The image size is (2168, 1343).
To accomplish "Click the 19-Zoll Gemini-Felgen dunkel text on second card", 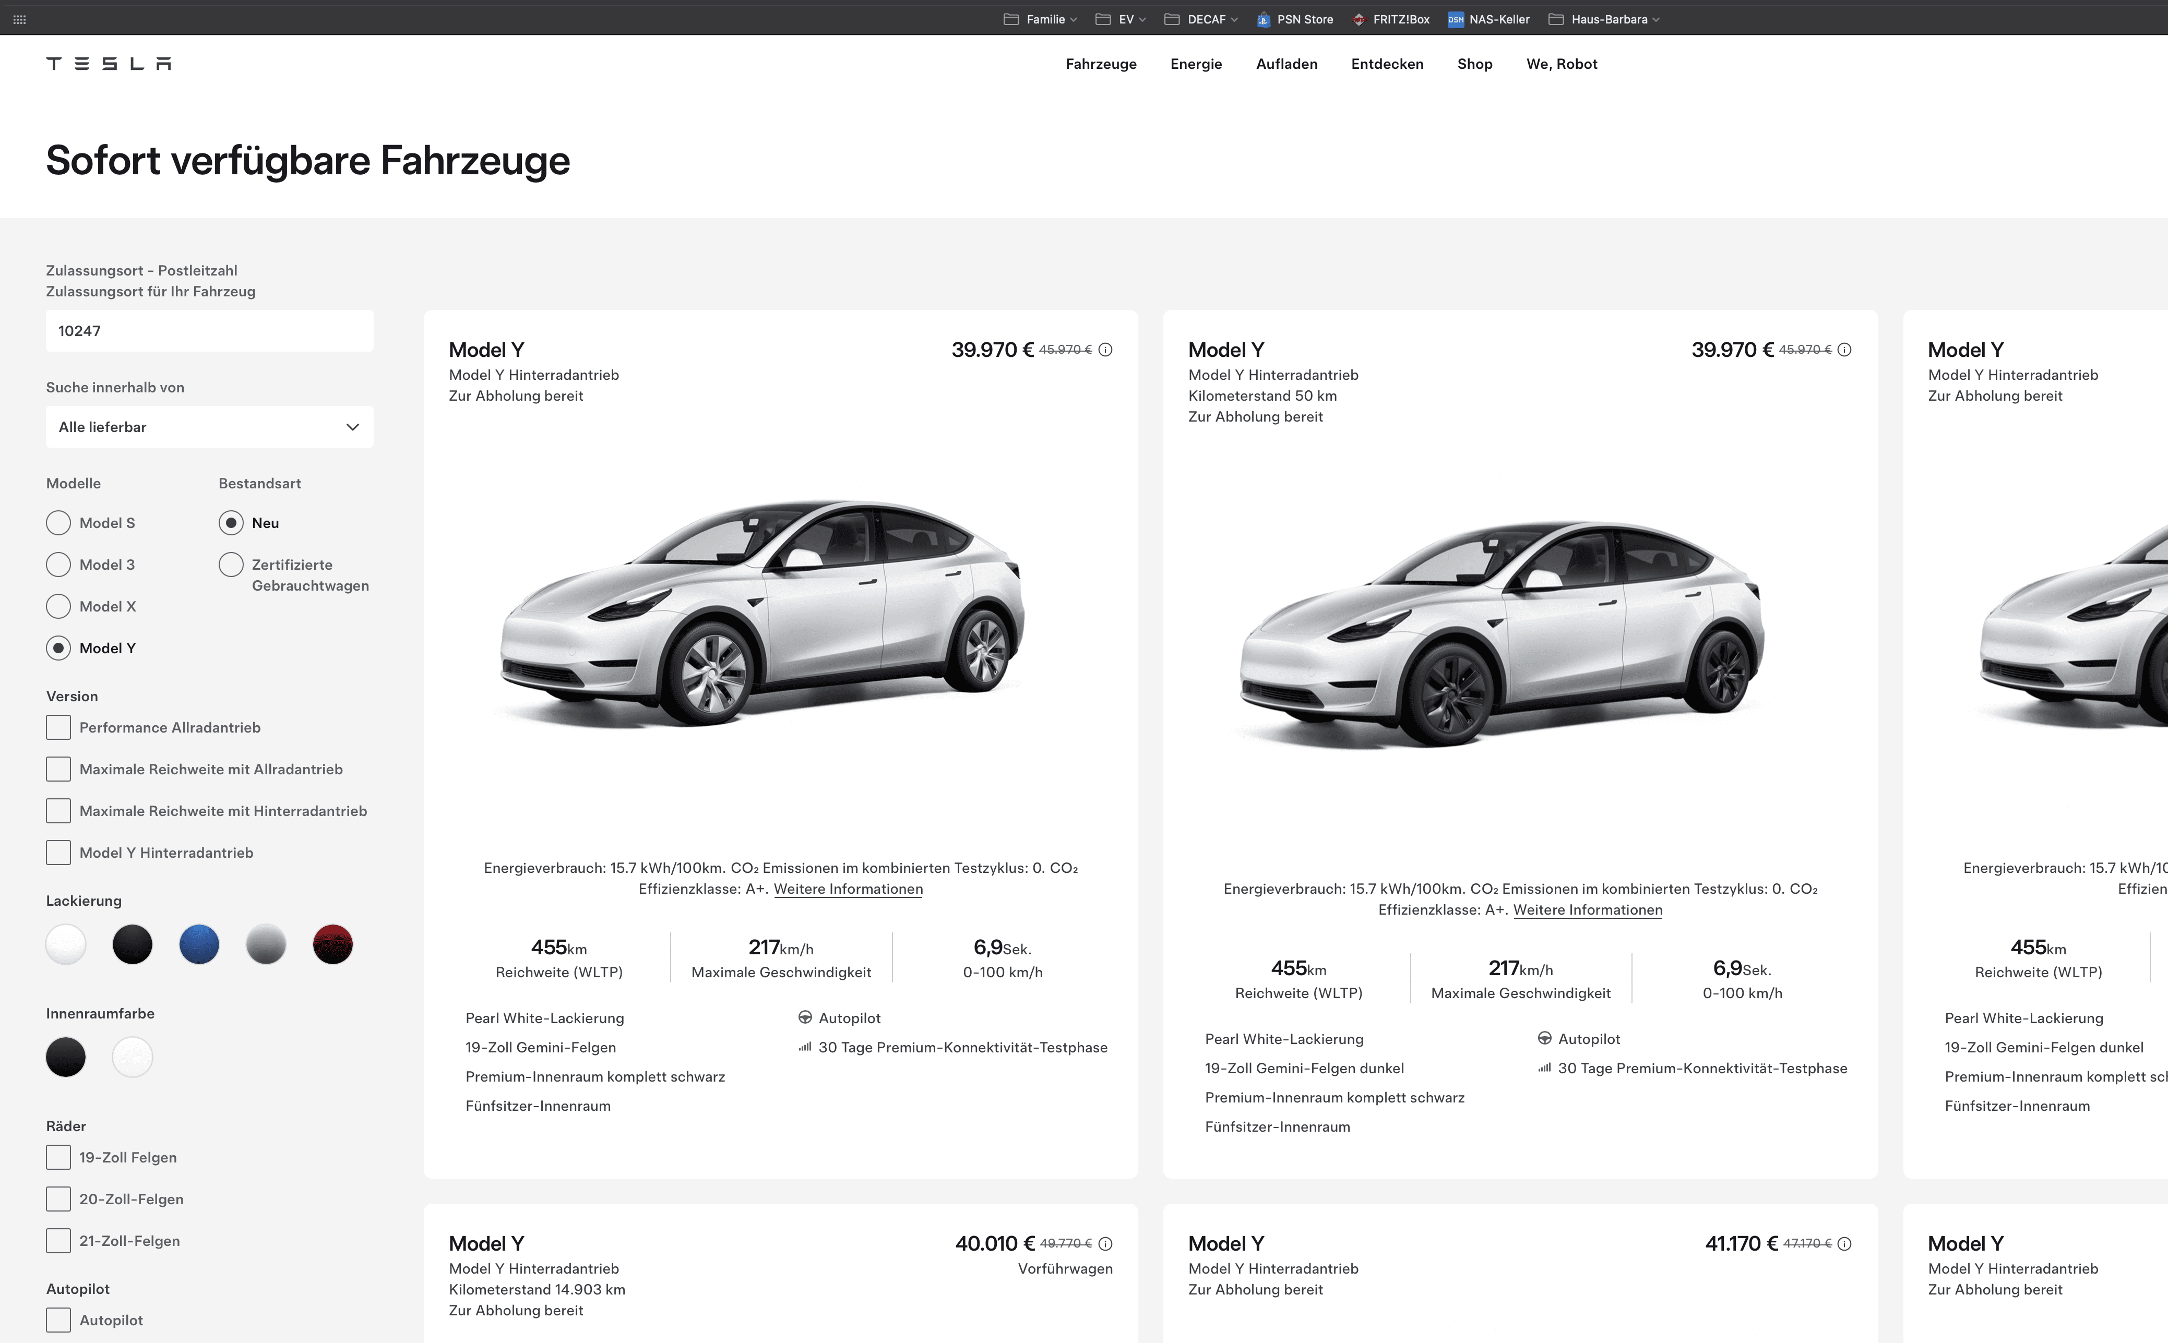I will (1304, 1068).
